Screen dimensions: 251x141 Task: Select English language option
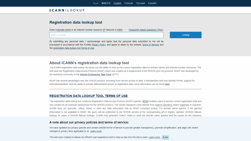pos(117,3)
